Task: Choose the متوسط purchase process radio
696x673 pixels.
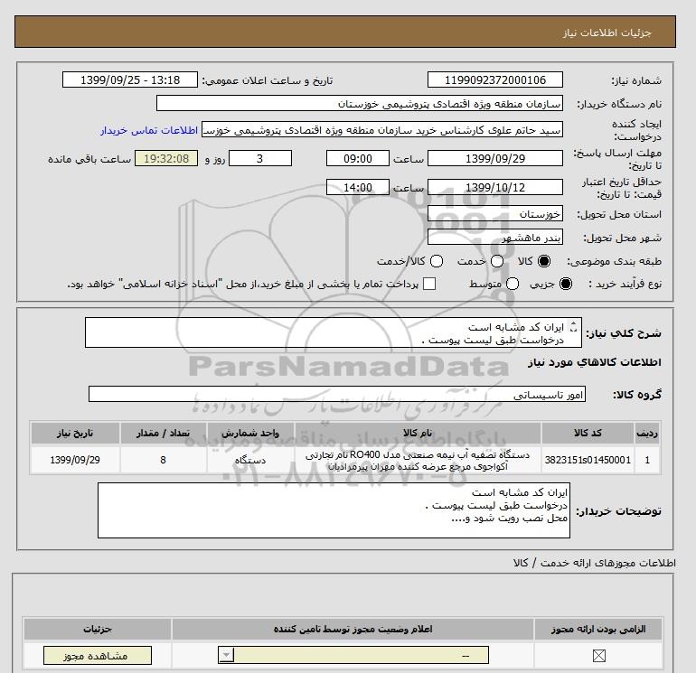Action: tap(513, 284)
